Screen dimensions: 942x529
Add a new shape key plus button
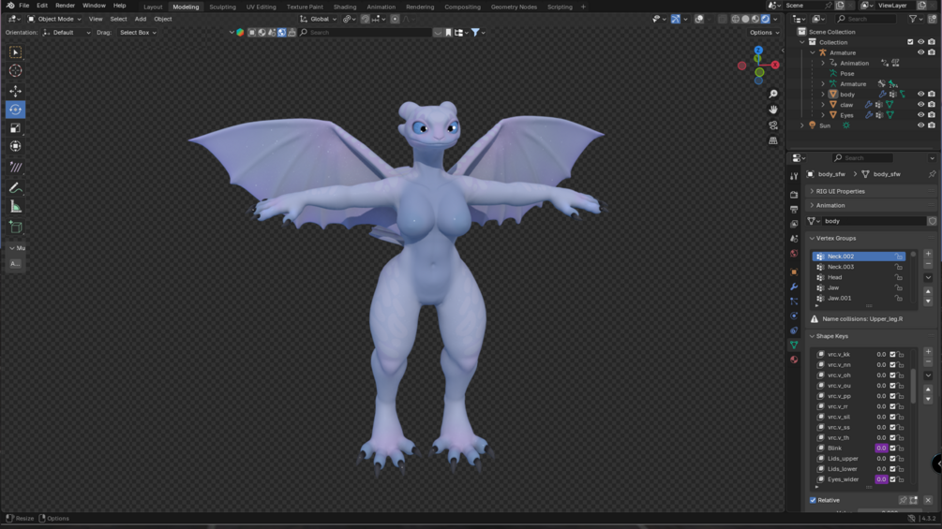(x=928, y=351)
